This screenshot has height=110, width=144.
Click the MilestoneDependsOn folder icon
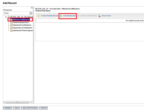pyautogui.click(x=12, y=23)
